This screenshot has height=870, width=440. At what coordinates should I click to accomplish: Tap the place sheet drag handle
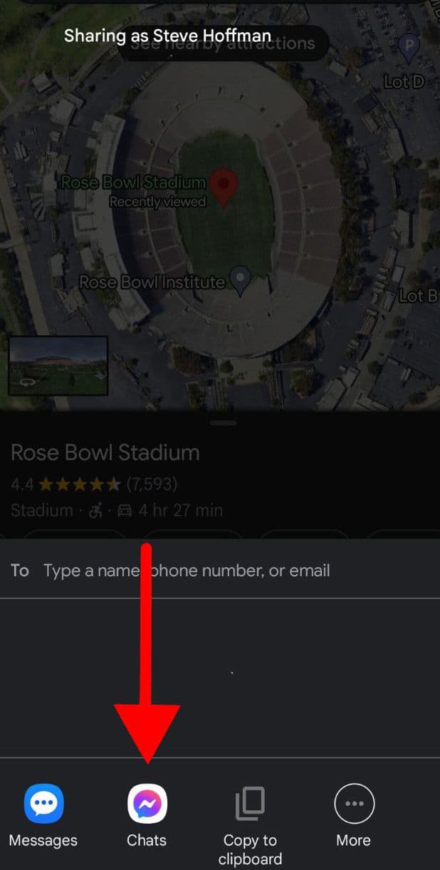pyautogui.click(x=224, y=423)
